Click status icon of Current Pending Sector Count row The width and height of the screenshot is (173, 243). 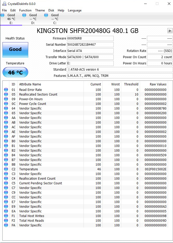(x=6, y=183)
